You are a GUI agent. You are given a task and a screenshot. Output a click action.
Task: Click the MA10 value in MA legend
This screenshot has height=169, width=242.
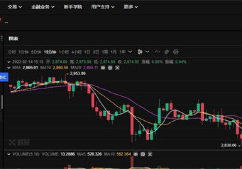pos(60,68)
